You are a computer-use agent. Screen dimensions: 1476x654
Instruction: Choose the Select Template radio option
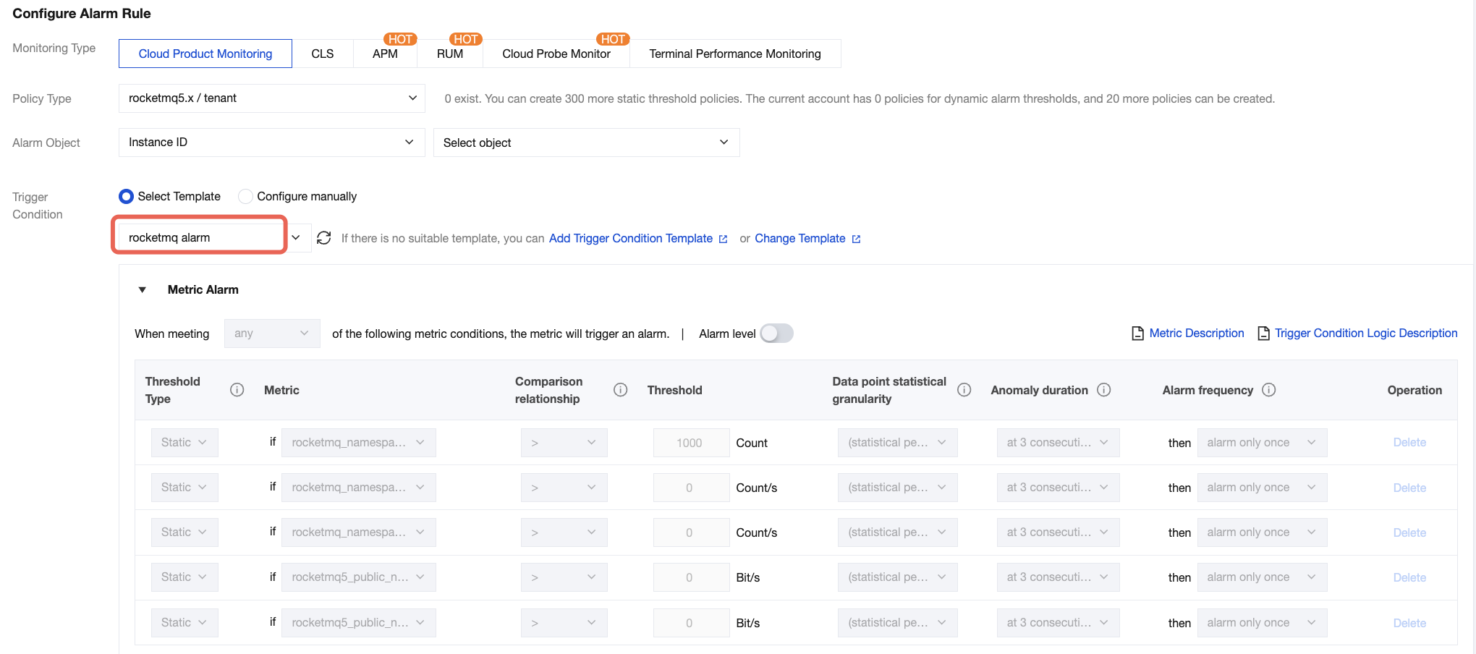pos(127,197)
